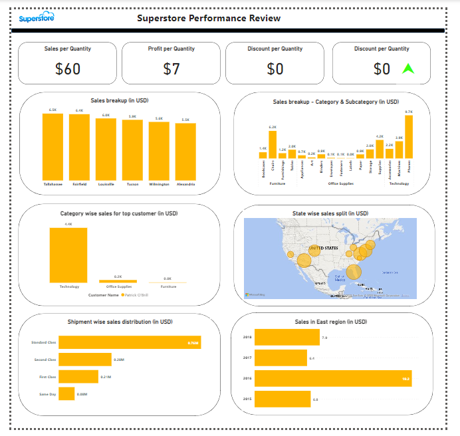Select the Bookcases subcategory bar
The width and height of the screenshot is (460, 436).
(263, 156)
